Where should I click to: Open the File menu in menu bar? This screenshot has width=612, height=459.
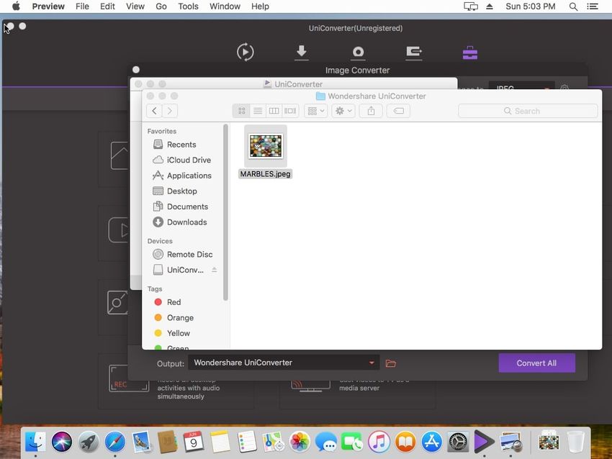pos(83,6)
